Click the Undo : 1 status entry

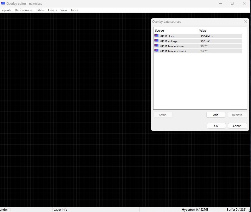[5, 209]
